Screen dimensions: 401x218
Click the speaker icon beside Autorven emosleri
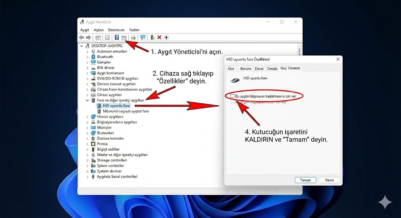93,51
